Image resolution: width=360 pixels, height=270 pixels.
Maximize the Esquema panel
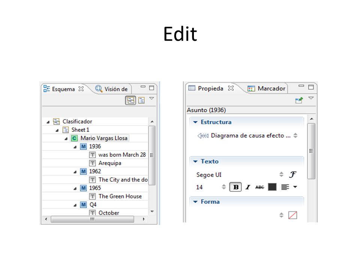point(151,88)
